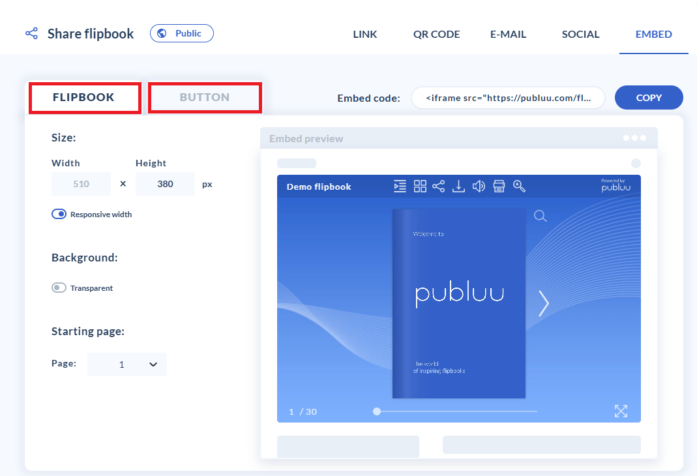The width and height of the screenshot is (697, 476).
Task: Enable the Transparent background switch
Action: pos(59,288)
